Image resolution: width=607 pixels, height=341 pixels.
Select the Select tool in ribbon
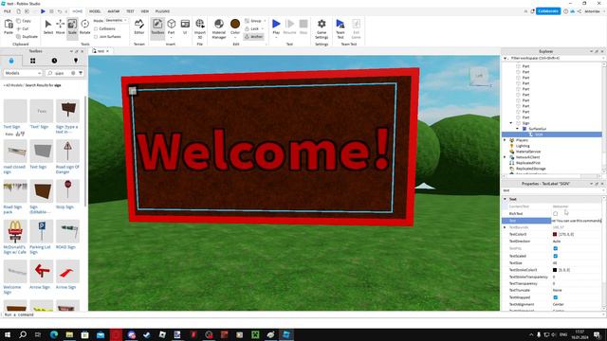(48, 27)
